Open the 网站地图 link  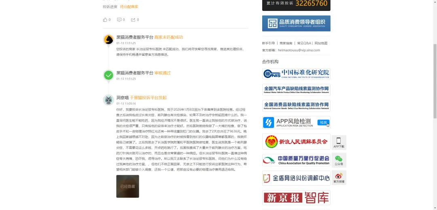point(321,43)
